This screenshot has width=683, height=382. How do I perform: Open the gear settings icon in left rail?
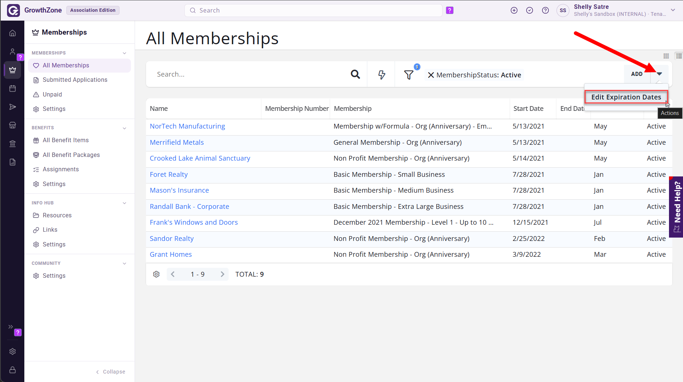pyautogui.click(x=13, y=351)
